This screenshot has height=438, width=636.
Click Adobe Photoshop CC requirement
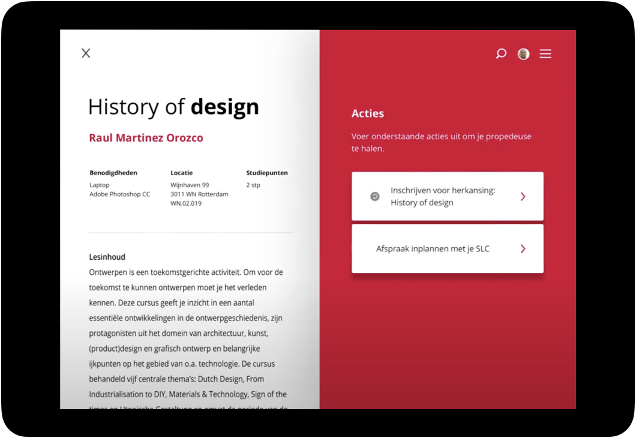pos(119,194)
